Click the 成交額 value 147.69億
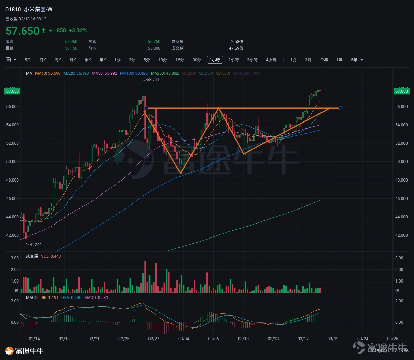 pyautogui.click(x=235, y=48)
